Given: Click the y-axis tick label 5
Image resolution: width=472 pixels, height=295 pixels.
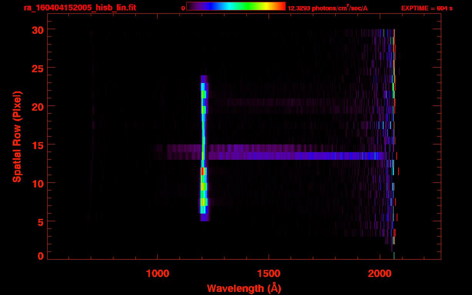Looking at the screenshot, I should point(40,222).
